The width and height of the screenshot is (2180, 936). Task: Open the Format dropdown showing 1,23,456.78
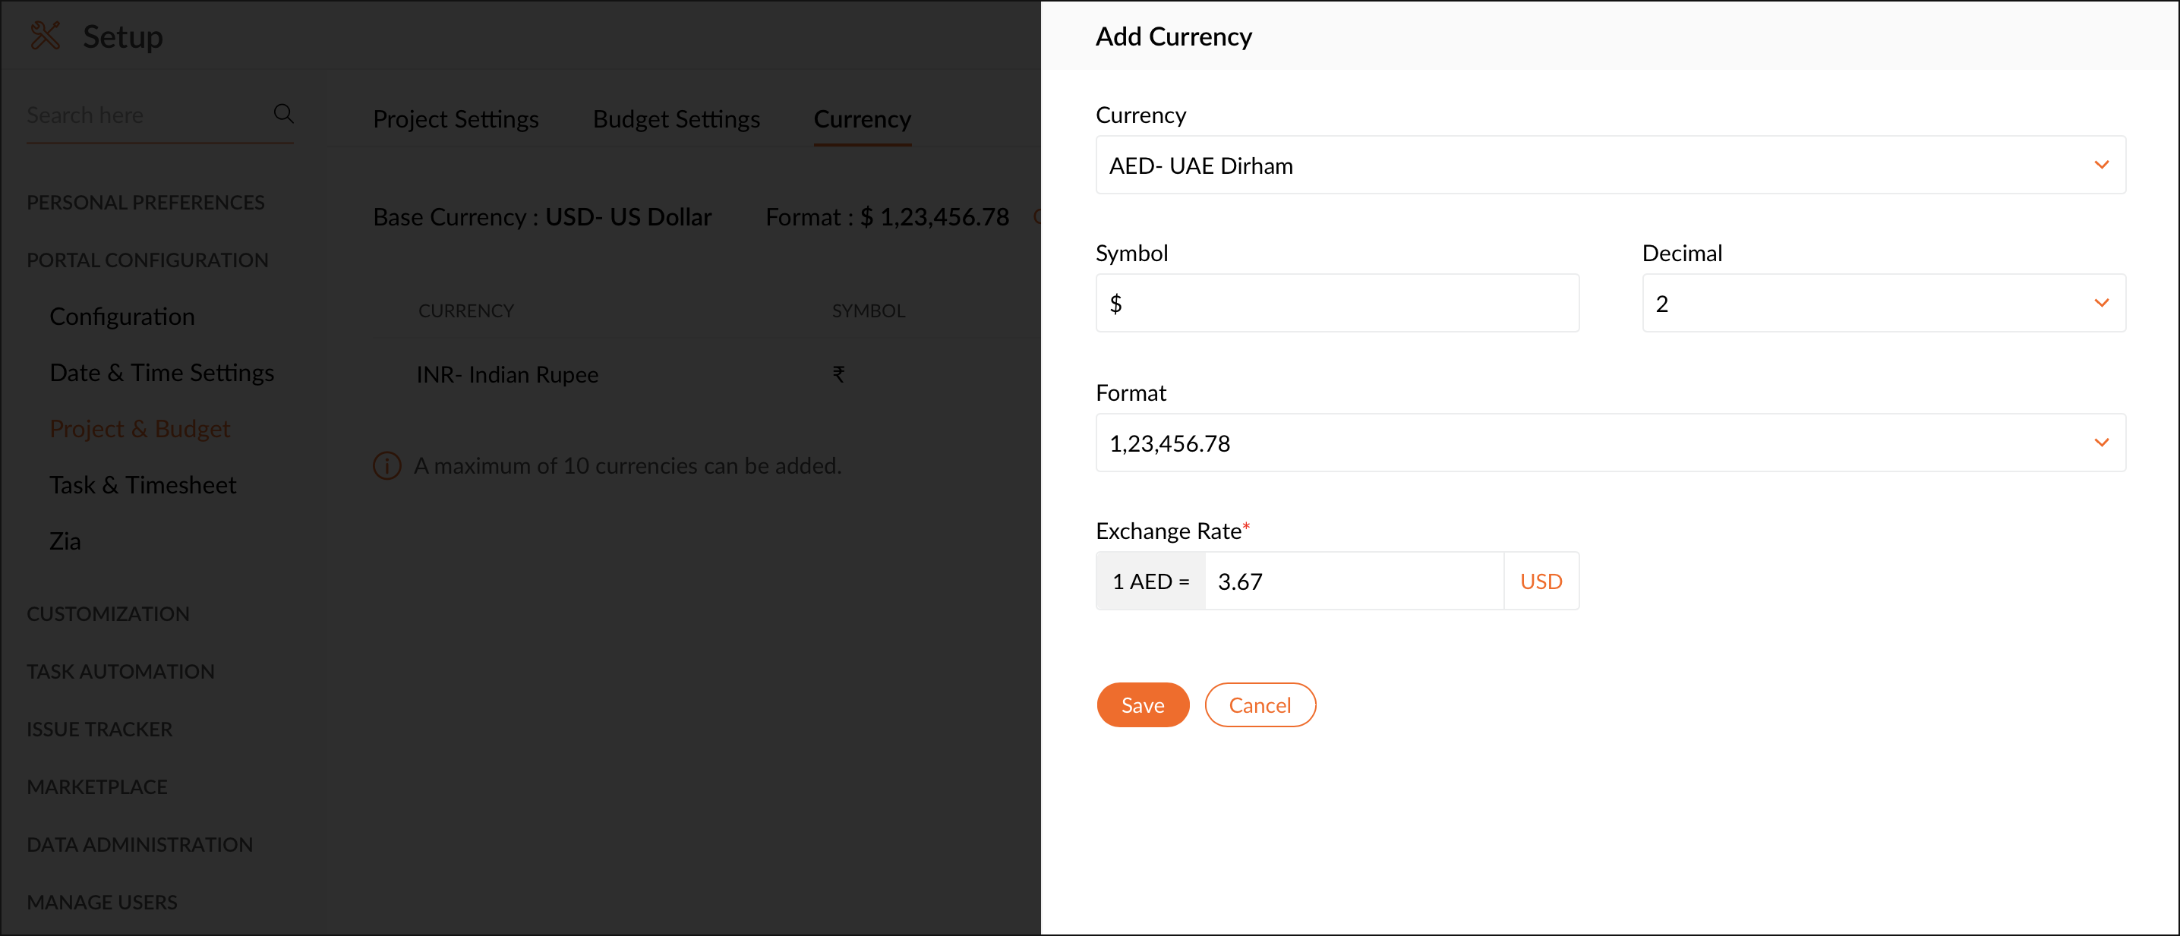coord(1610,443)
